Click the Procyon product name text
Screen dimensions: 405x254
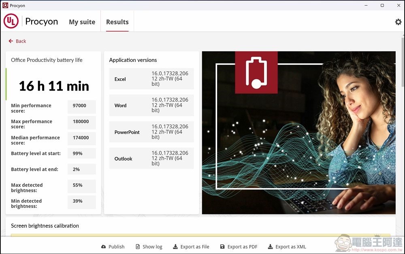[41, 21]
